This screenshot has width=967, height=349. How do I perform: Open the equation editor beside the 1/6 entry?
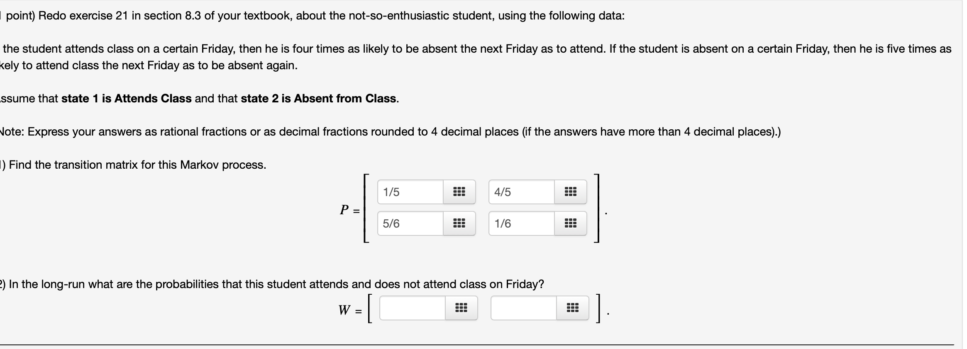click(x=570, y=223)
